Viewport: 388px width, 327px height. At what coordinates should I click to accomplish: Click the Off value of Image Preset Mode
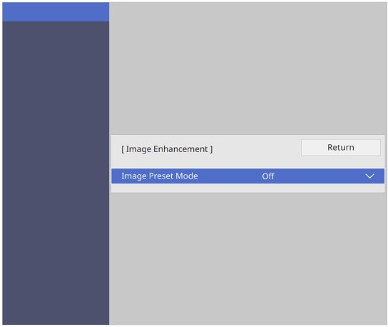pyautogui.click(x=268, y=176)
